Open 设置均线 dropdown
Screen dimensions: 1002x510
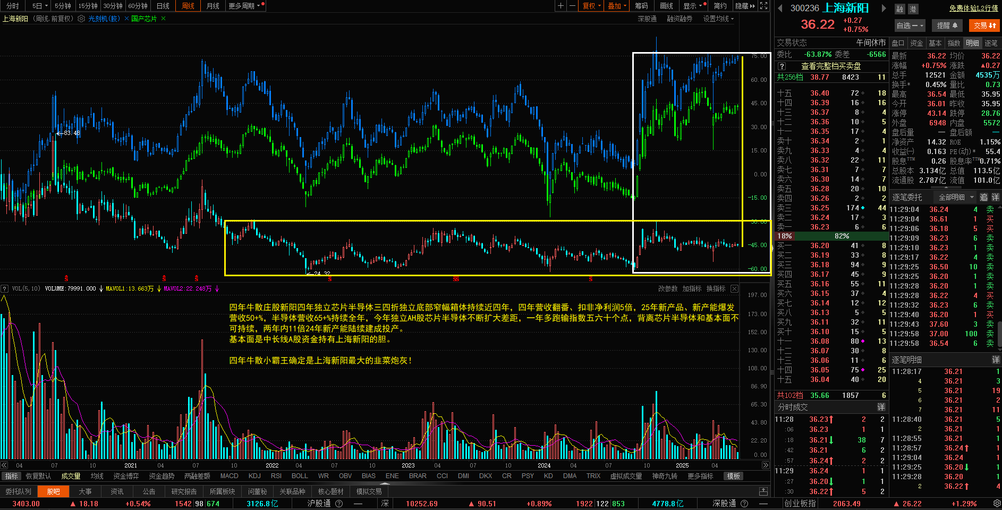[718, 19]
